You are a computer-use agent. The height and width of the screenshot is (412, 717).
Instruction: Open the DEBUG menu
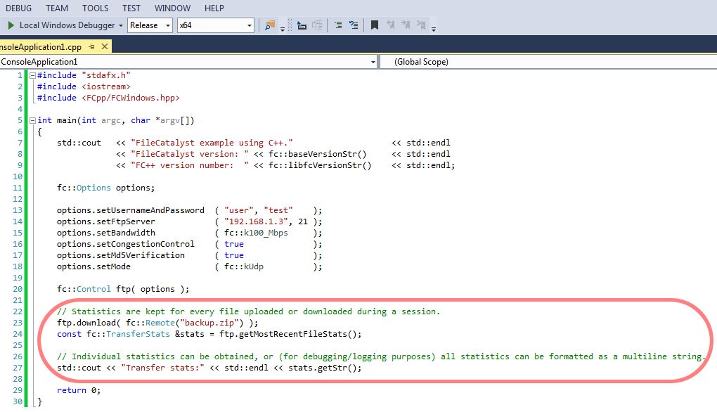[20, 8]
